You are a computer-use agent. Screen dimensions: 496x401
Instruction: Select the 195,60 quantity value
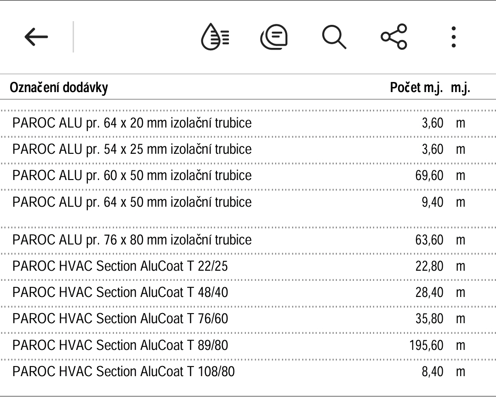click(x=427, y=346)
